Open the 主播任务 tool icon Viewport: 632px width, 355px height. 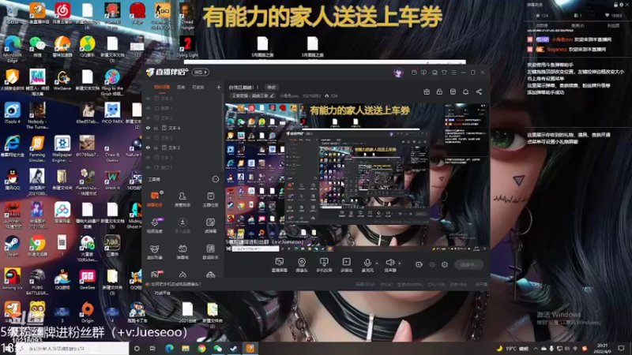pyautogui.click(x=210, y=199)
